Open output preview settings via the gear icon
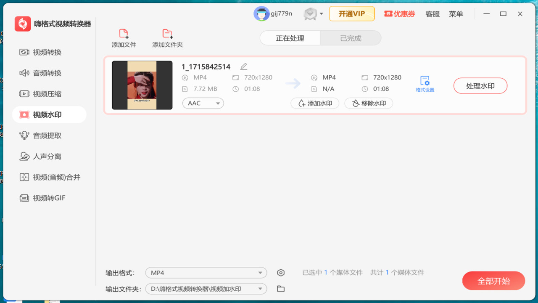Image resolution: width=538 pixels, height=303 pixels. click(x=281, y=272)
